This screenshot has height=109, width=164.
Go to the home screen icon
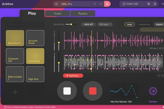[x=56, y=4]
